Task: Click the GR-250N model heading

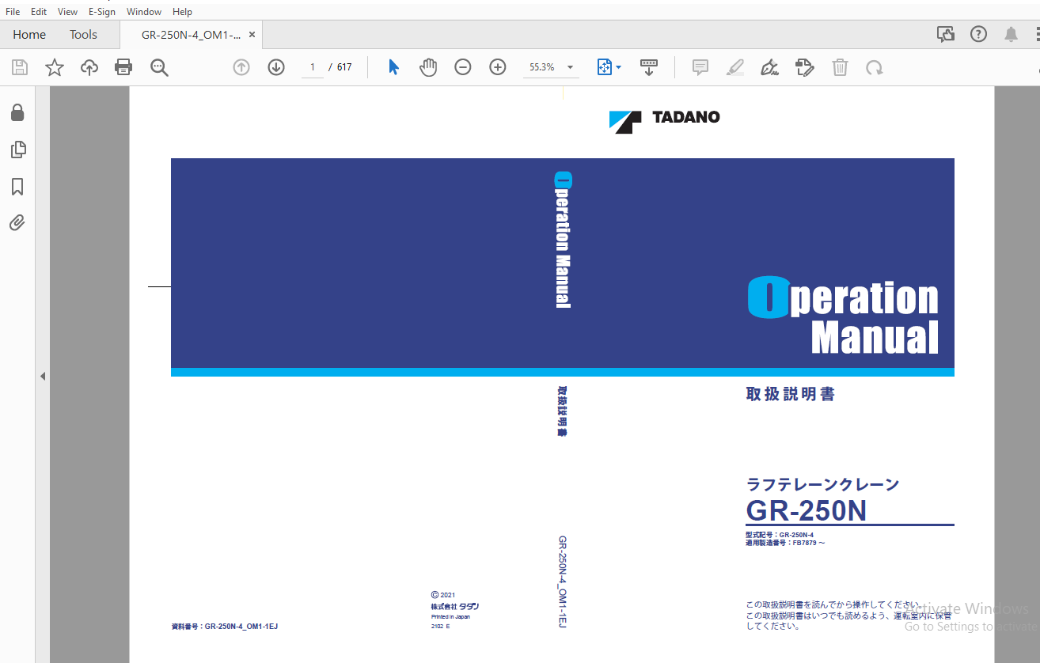Action: coord(807,511)
